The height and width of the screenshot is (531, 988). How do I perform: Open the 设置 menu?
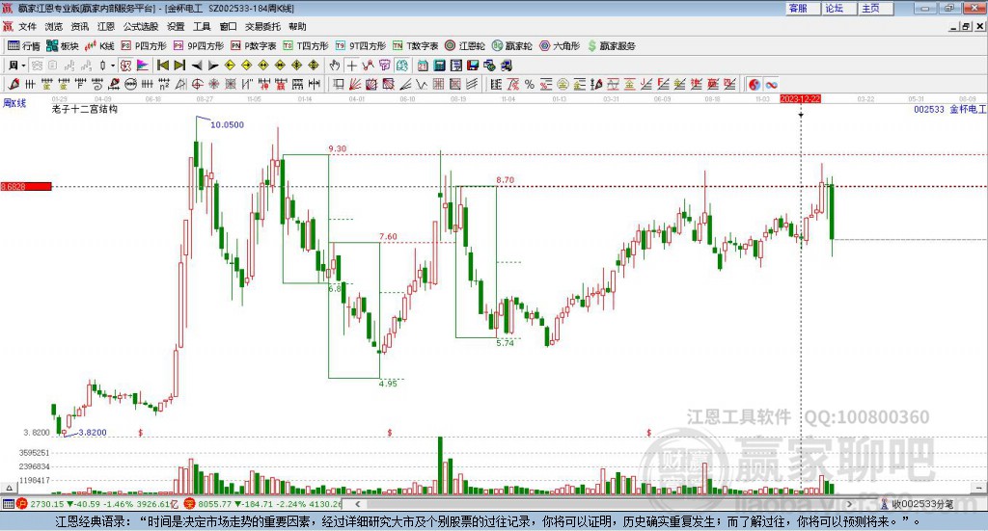tap(176, 26)
